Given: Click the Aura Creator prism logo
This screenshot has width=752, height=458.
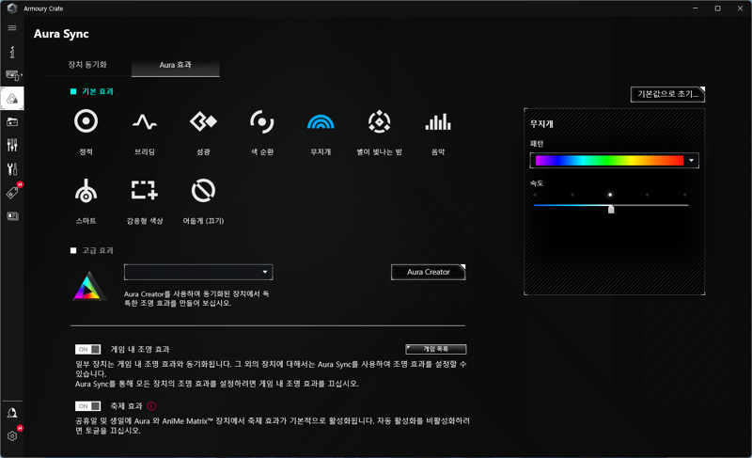Looking at the screenshot, I should (88, 287).
